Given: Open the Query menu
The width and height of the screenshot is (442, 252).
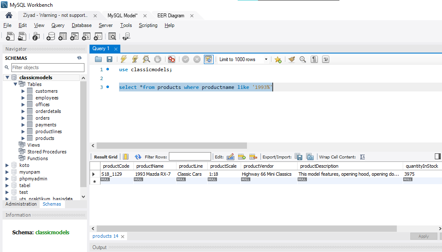Looking at the screenshot, I should (x=58, y=25).
